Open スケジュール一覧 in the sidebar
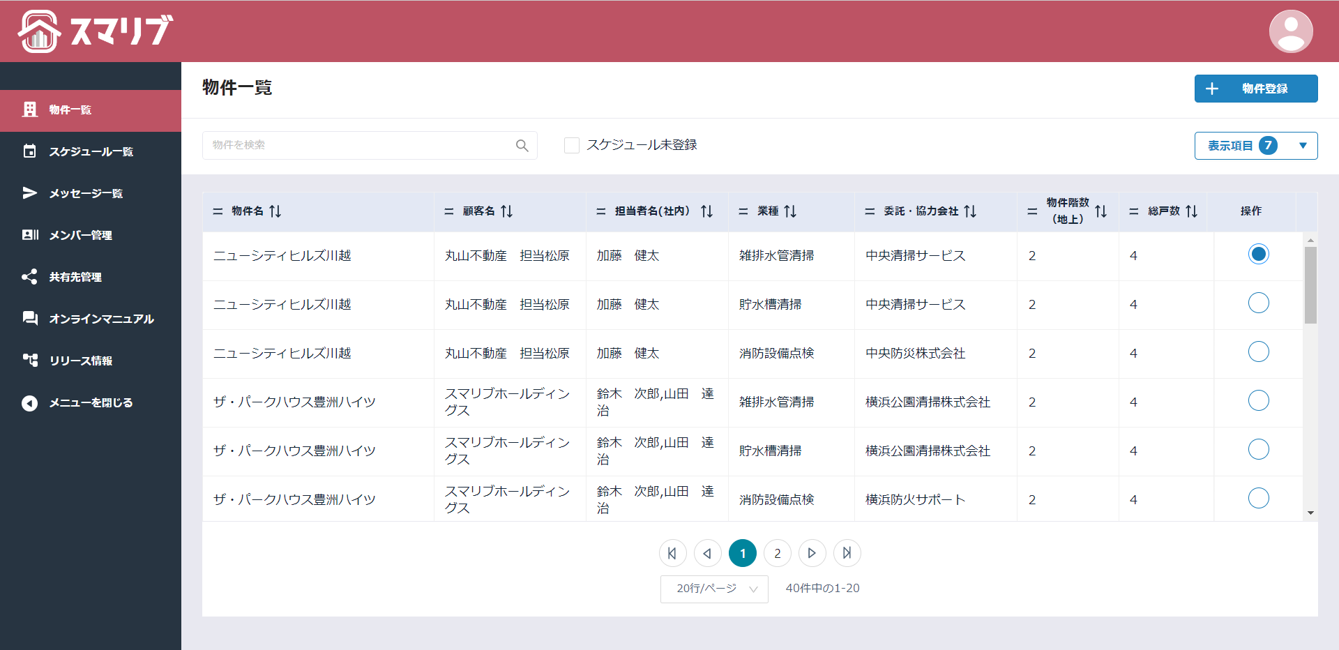Screen dimensions: 1339x650 90,151
